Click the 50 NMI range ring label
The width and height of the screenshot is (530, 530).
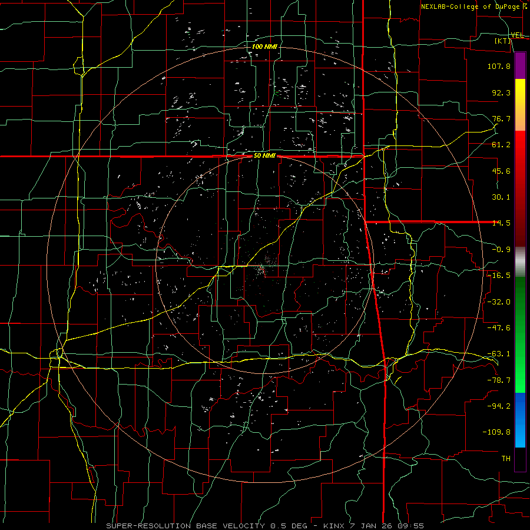264,156
